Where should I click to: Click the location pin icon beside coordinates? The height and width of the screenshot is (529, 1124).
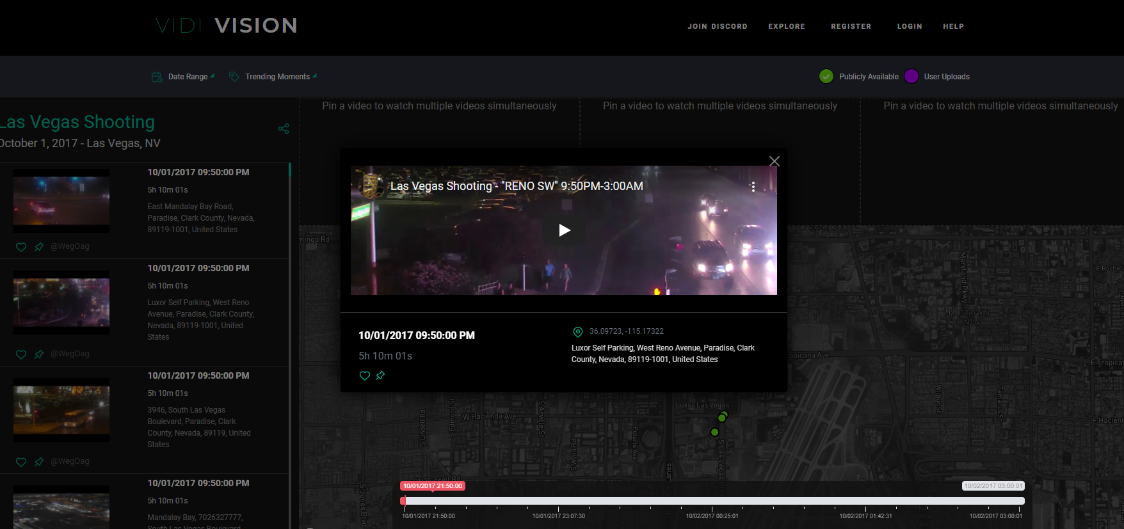[577, 332]
